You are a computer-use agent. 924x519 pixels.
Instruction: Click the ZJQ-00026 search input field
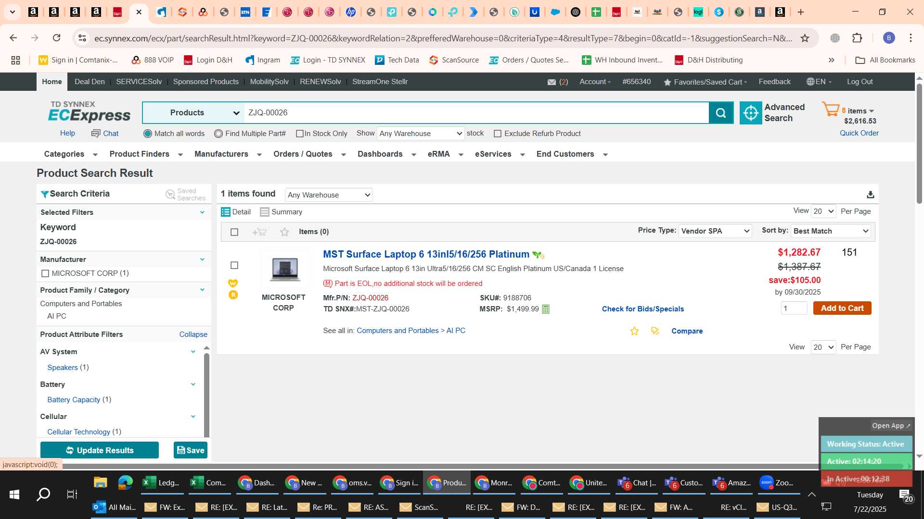coord(476,113)
